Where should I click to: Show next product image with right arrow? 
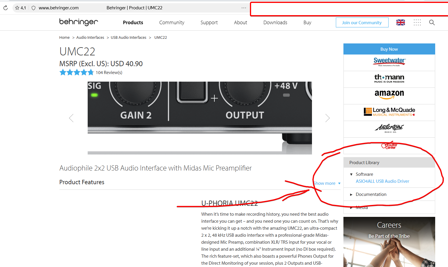coord(327,118)
